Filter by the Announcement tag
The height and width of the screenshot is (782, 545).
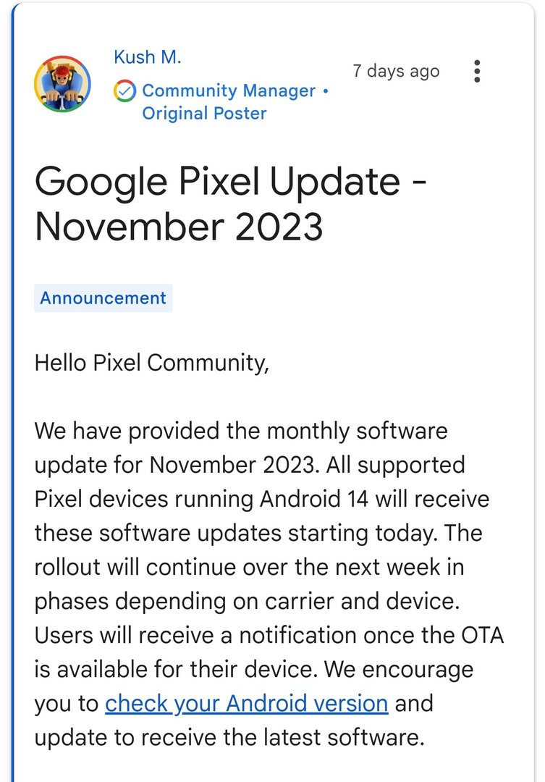tap(103, 298)
